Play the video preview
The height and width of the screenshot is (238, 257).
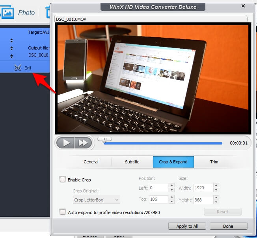(65, 143)
